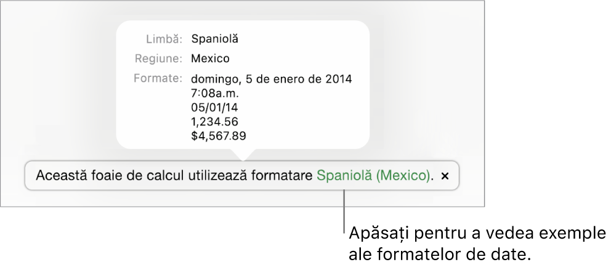This screenshot has width=611, height=270.
Task: Select the Mexico region value
Action: pos(211,59)
